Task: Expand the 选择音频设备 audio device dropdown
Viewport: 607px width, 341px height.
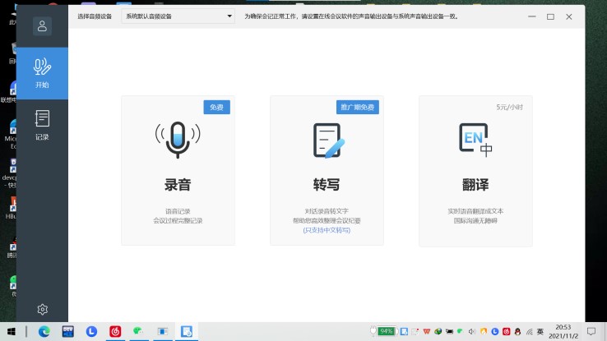Action: click(x=178, y=16)
